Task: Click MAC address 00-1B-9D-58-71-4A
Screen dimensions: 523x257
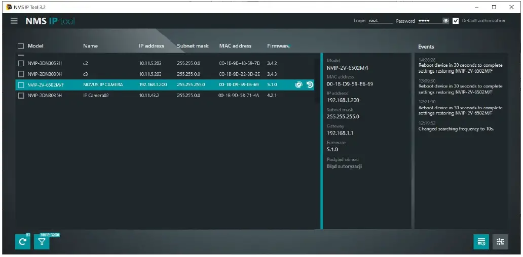Action: click(239, 96)
